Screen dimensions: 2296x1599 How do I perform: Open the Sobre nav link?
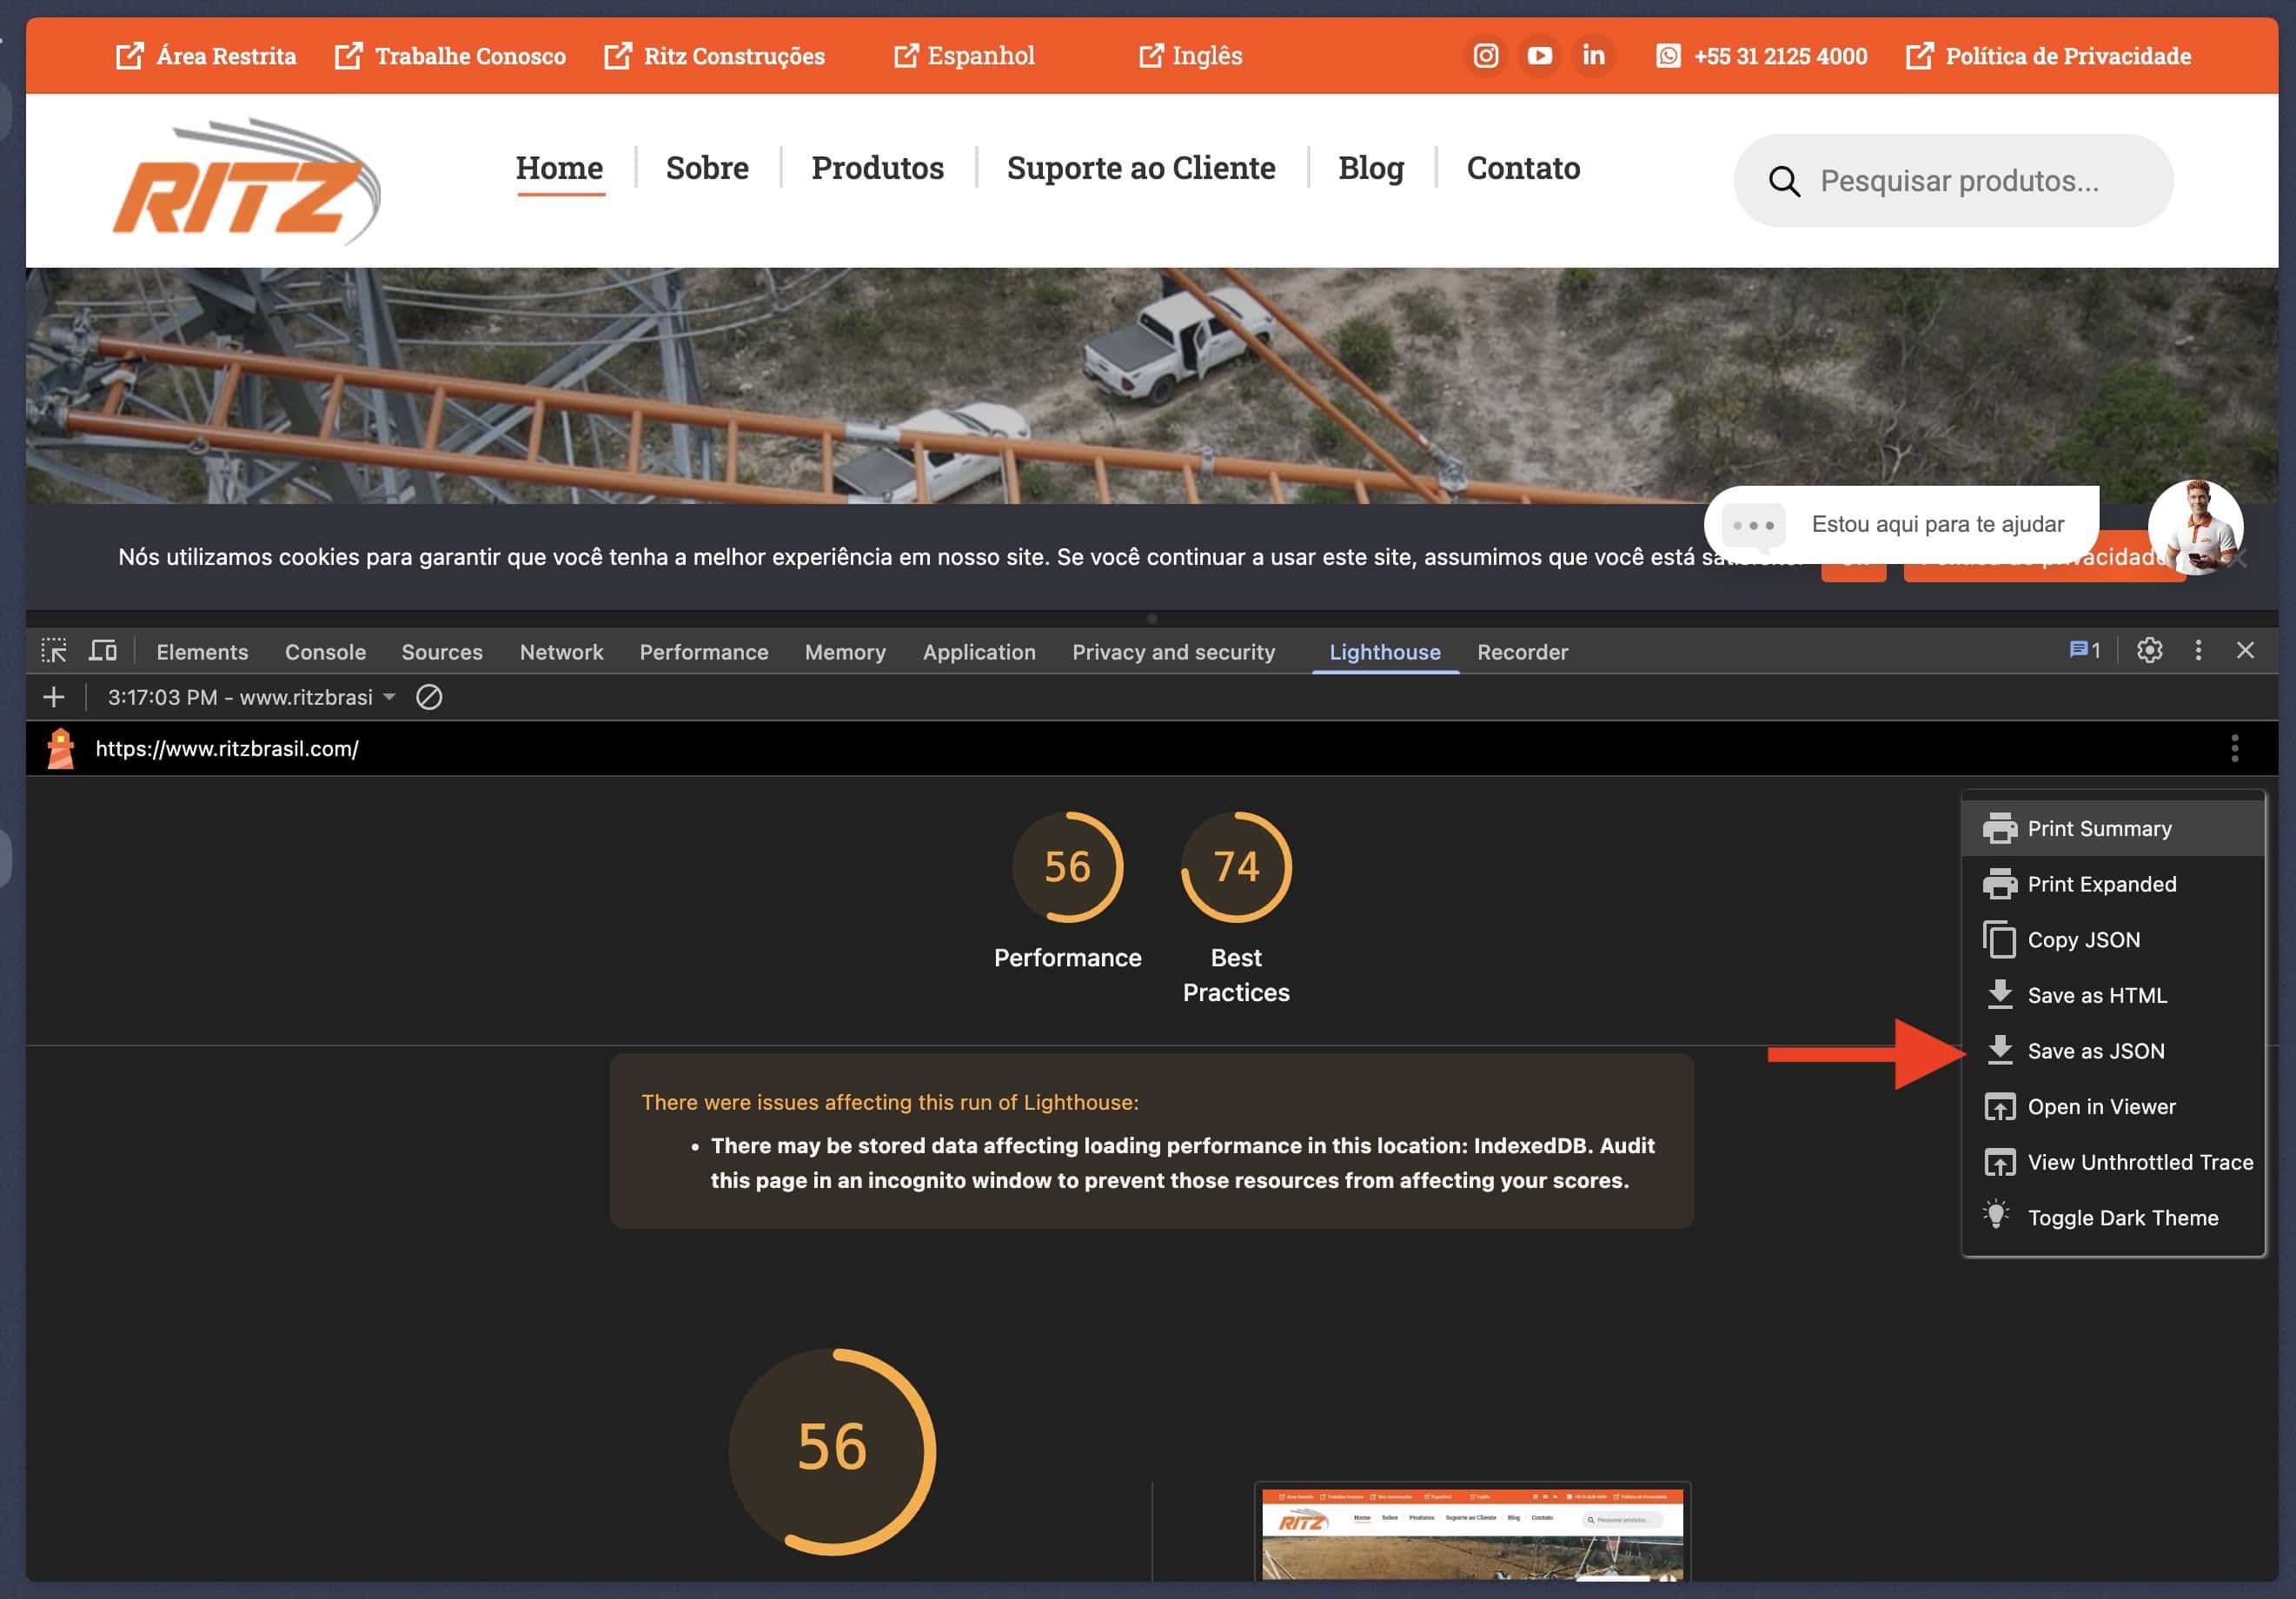point(707,168)
